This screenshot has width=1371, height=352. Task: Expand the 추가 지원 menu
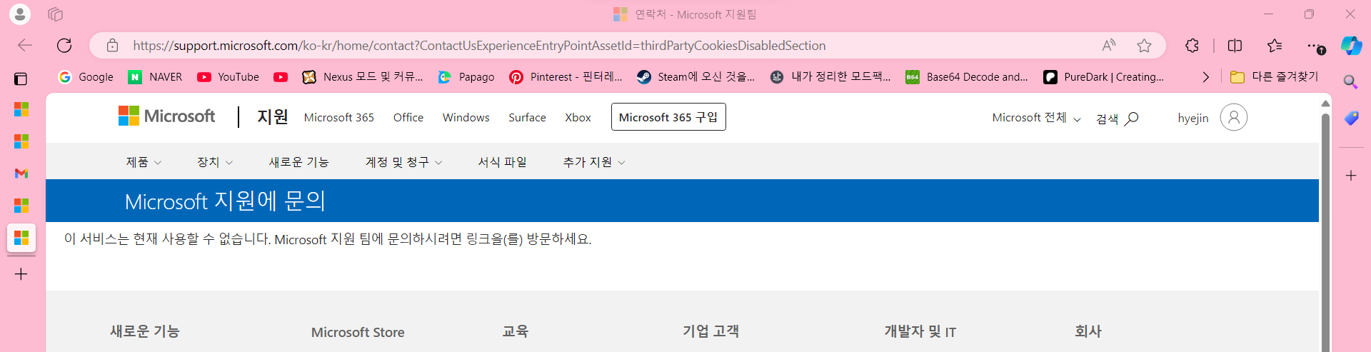[594, 162]
